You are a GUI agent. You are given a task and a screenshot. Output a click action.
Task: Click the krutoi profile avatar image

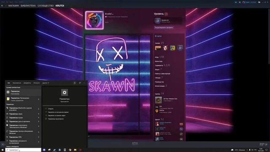click(x=94, y=20)
